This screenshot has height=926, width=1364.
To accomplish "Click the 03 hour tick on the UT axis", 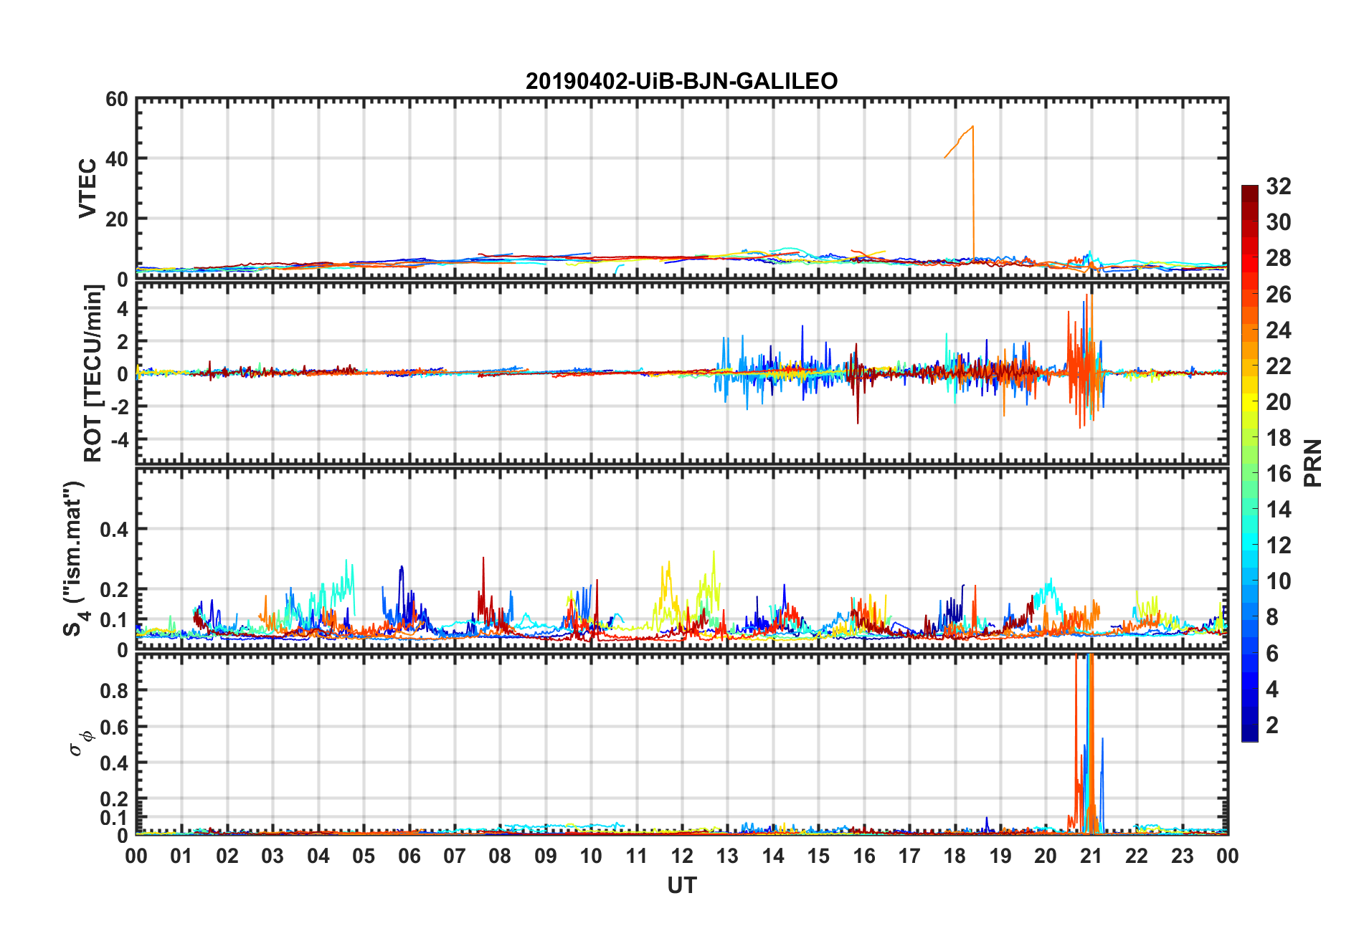I will pyautogui.click(x=273, y=856).
